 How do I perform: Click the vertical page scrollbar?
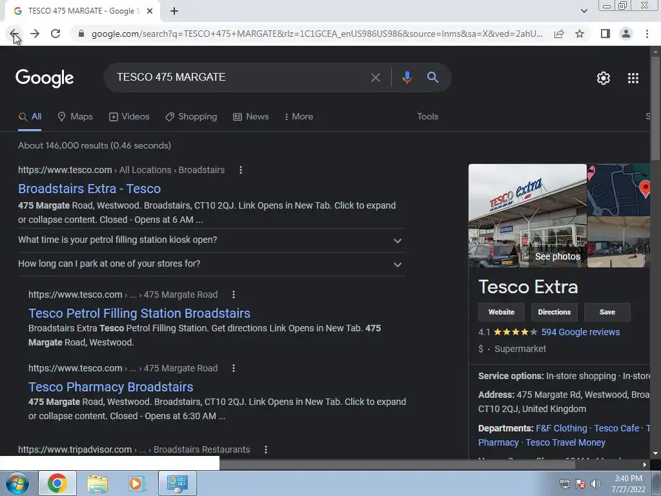[x=656, y=108]
